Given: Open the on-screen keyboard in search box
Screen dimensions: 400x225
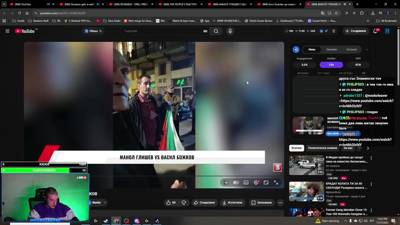Looking at the screenshot, I should [205, 31].
